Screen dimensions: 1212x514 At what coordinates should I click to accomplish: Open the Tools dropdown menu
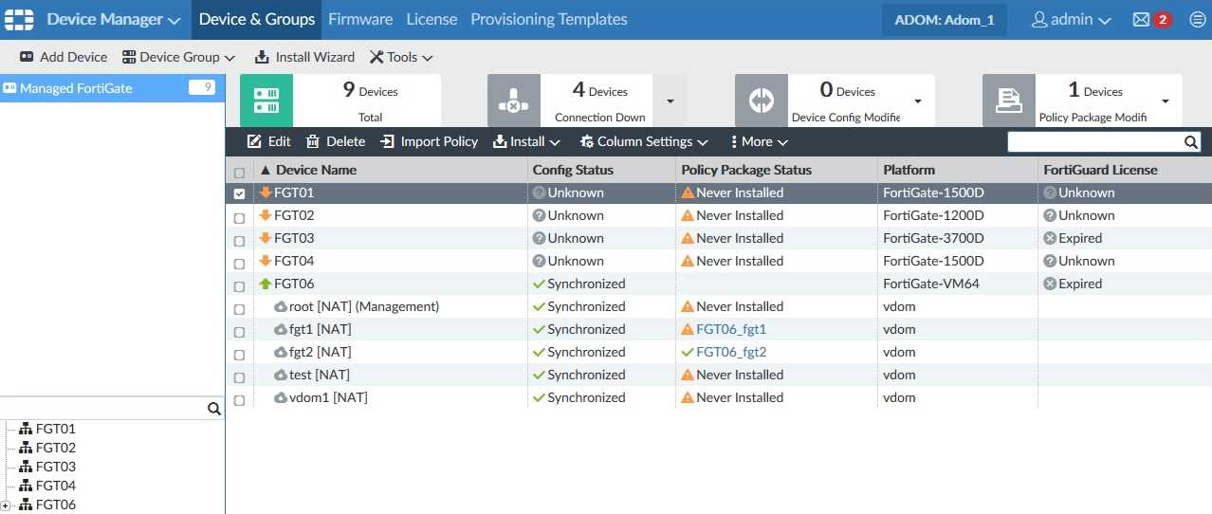(x=400, y=57)
